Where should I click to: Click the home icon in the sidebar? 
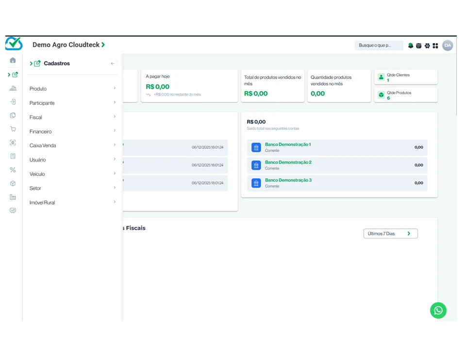[x=13, y=61]
